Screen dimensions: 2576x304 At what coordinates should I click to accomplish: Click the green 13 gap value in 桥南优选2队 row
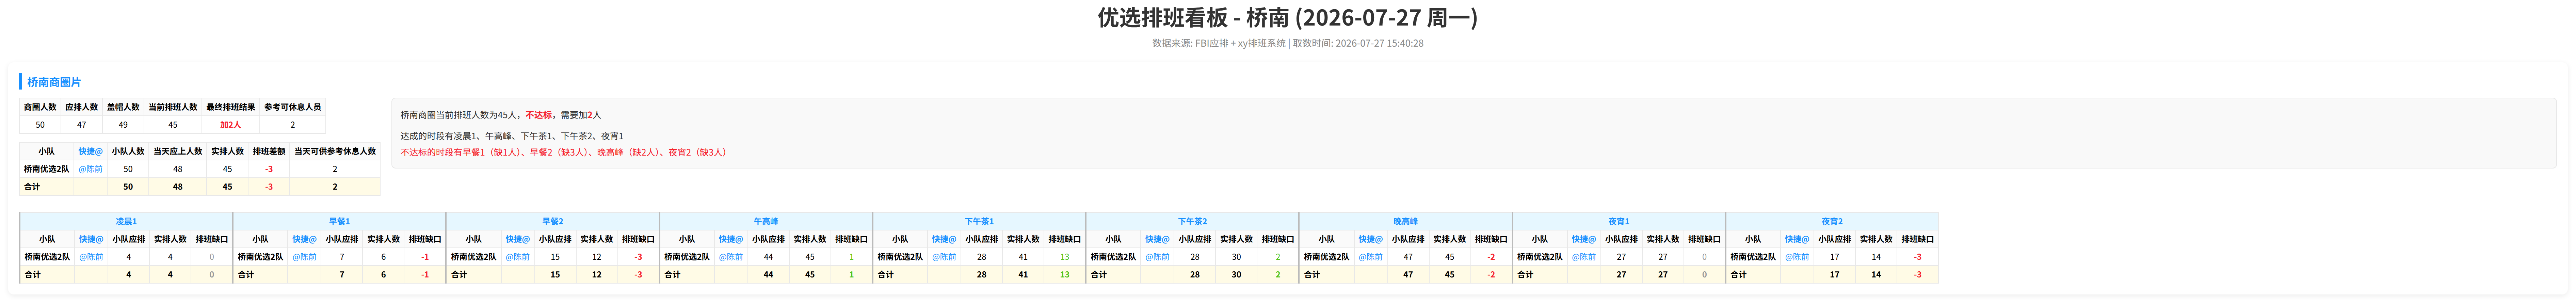tap(1065, 257)
